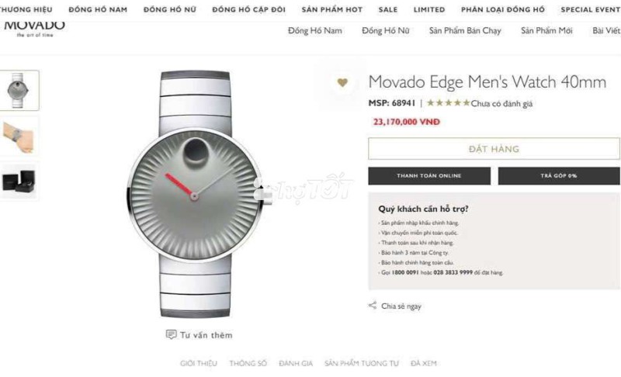Click the ĐẶT HÀNG order button
The width and height of the screenshot is (621, 377).
pos(494,149)
